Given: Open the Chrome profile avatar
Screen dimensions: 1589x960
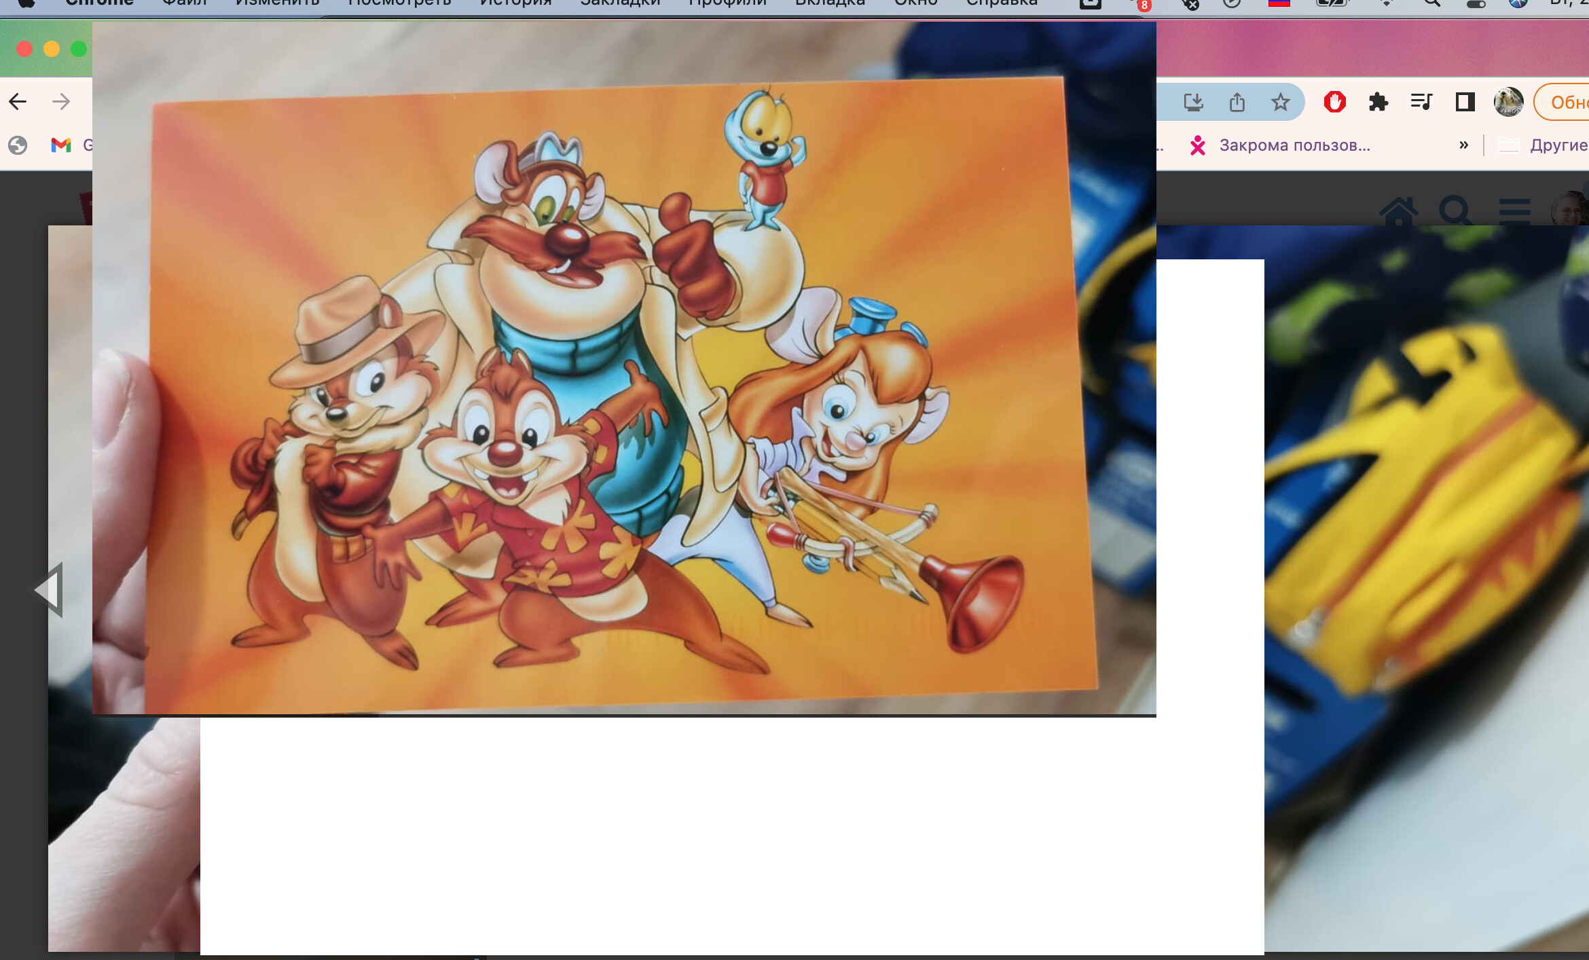Looking at the screenshot, I should tap(1508, 103).
